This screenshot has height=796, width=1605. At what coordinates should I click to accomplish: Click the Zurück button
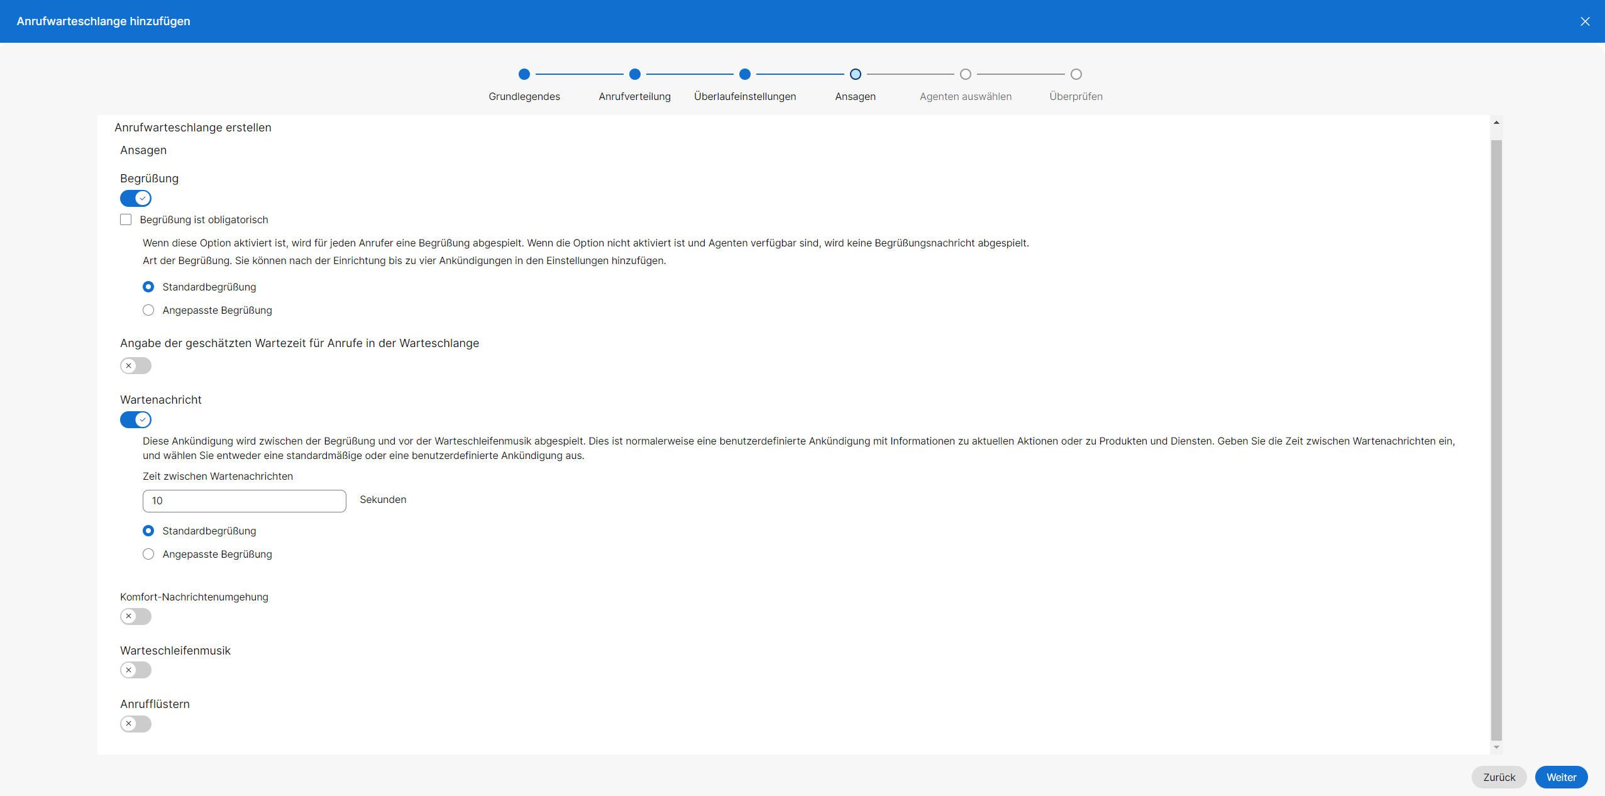(x=1499, y=777)
